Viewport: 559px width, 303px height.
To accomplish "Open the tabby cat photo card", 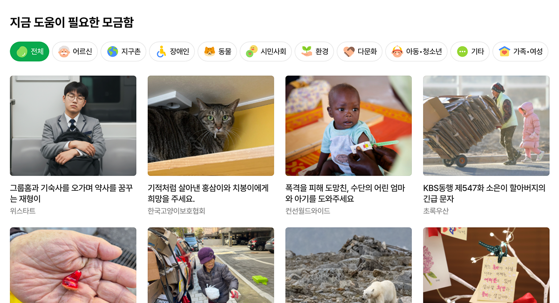I will click(x=211, y=126).
